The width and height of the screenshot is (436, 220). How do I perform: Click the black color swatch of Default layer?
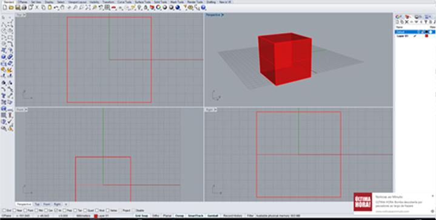[x=426, y=32]
